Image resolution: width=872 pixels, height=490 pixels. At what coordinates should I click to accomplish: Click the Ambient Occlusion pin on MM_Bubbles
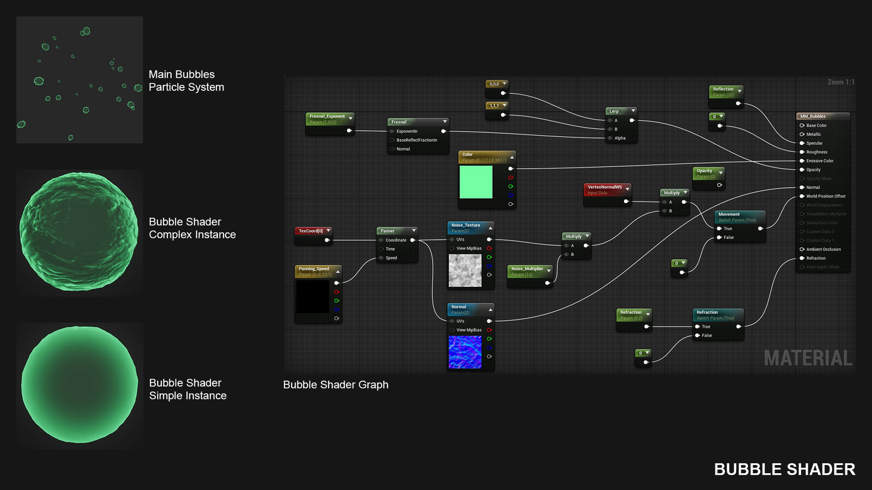click(x=802, y=249)
